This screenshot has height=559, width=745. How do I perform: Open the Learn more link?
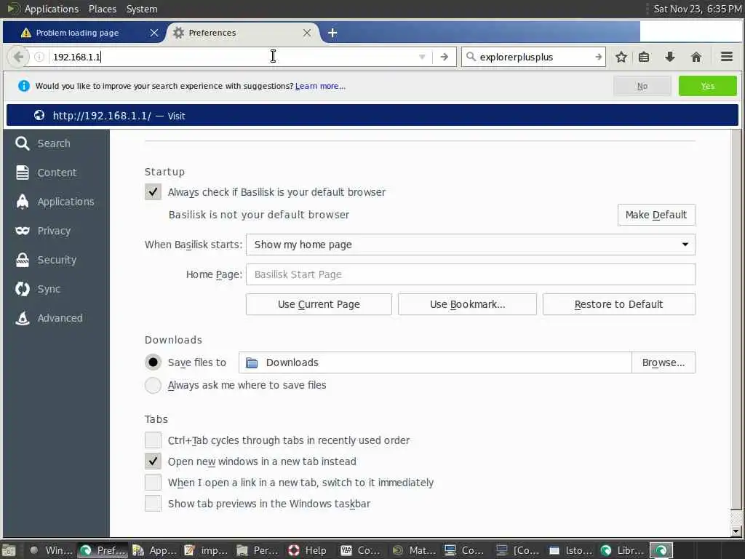[x=320, y=86]
